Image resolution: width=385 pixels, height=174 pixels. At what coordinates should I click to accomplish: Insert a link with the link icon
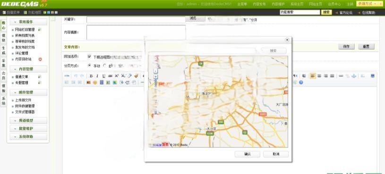341,76
